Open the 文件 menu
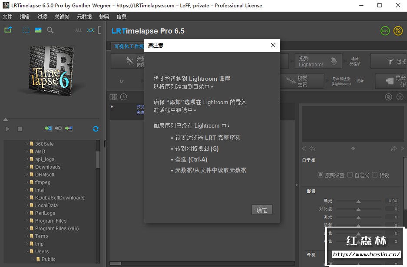Viewport: 407px width, 267px height. tap(7, 16)
